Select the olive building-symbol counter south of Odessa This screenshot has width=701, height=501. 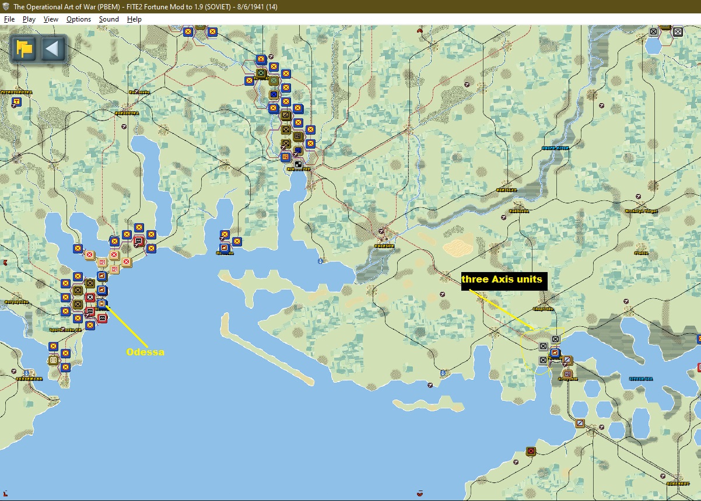click(53, 360)
